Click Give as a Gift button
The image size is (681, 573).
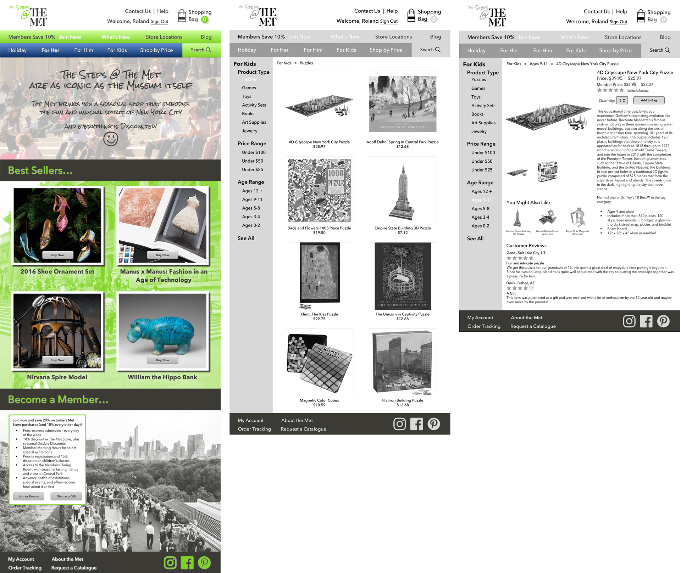coord(66,496)
